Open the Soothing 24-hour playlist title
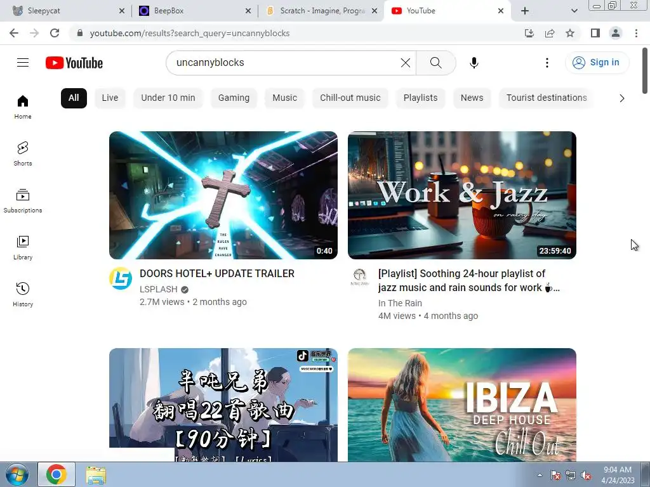This screenshot has height=487, width=650. click(469, 281)
